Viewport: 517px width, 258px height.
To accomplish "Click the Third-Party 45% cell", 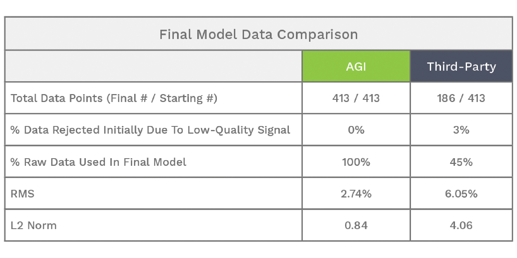I will tap(461, 162).
